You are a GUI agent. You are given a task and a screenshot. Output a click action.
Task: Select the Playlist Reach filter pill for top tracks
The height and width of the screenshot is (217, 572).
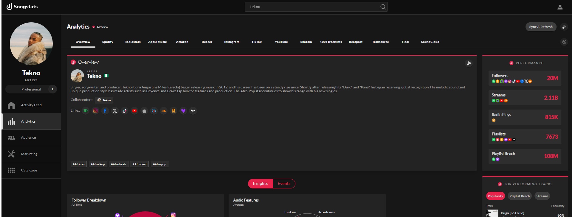520,196
